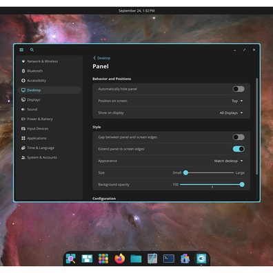Viewport: 273px width, 273px height.
Task: Go to Accessibility settings
Action: [50, 81]
